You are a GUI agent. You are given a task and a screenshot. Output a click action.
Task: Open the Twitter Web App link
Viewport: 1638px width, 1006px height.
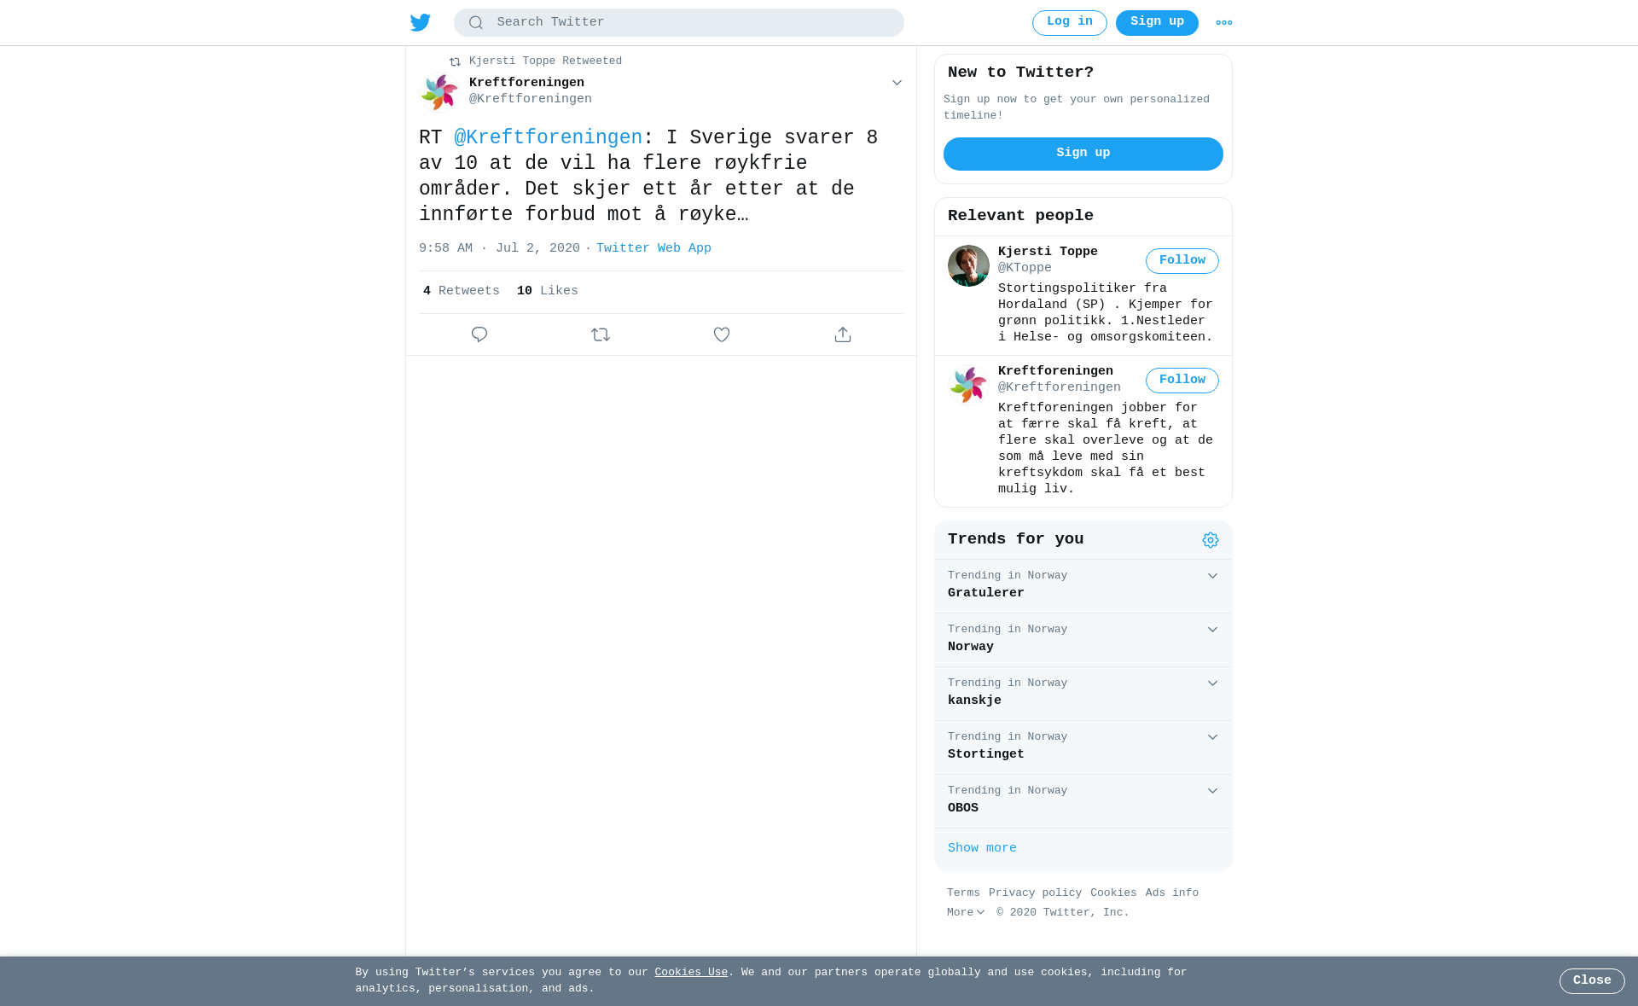click(x=653, y=248)
